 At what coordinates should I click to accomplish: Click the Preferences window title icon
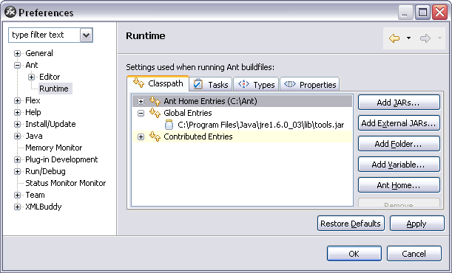point(10,12)
